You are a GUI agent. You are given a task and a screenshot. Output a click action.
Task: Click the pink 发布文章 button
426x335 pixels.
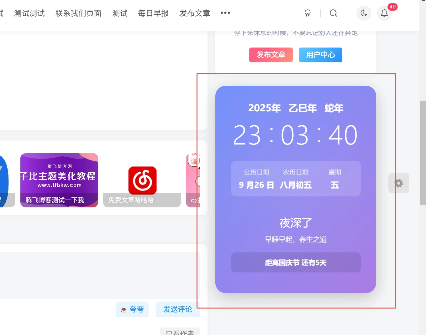tap(271, 55)
